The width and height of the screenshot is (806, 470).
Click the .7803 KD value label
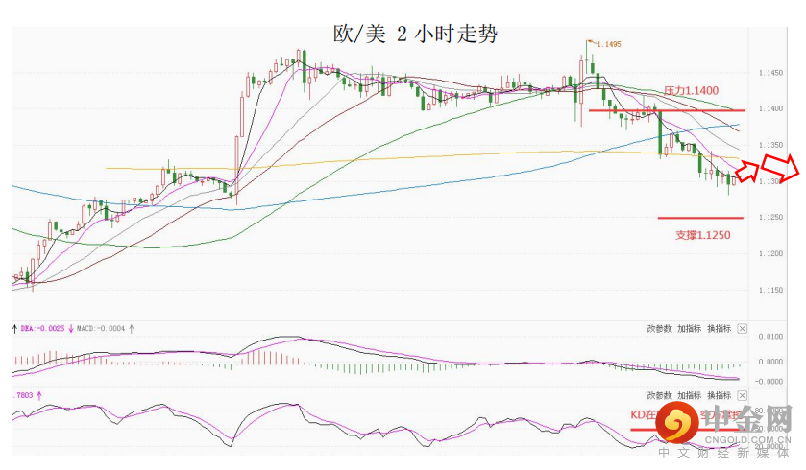click(23, 395)
